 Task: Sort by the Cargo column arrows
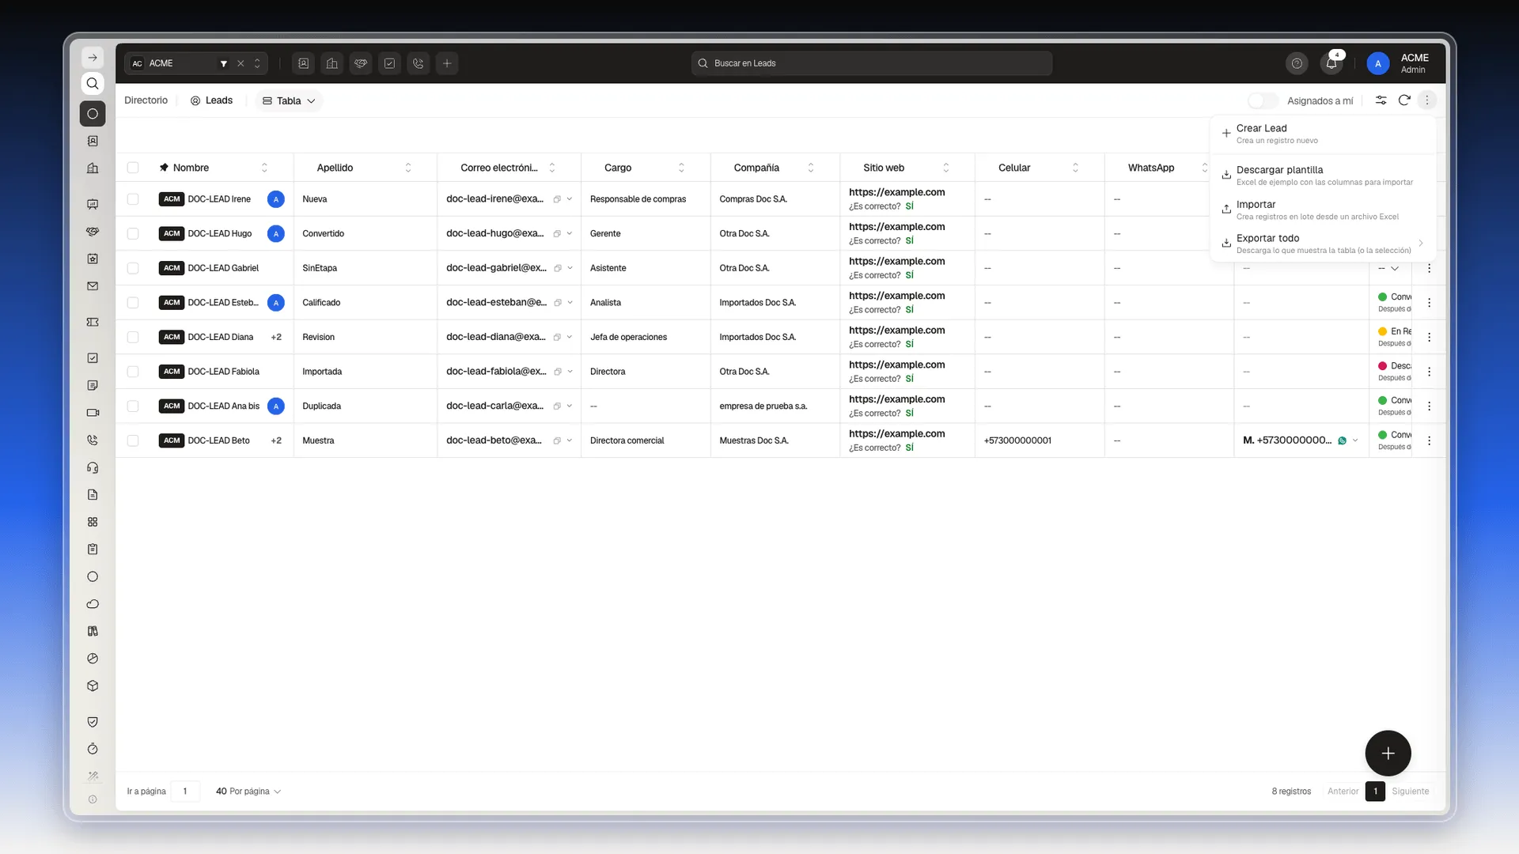[x=681, y=168]
